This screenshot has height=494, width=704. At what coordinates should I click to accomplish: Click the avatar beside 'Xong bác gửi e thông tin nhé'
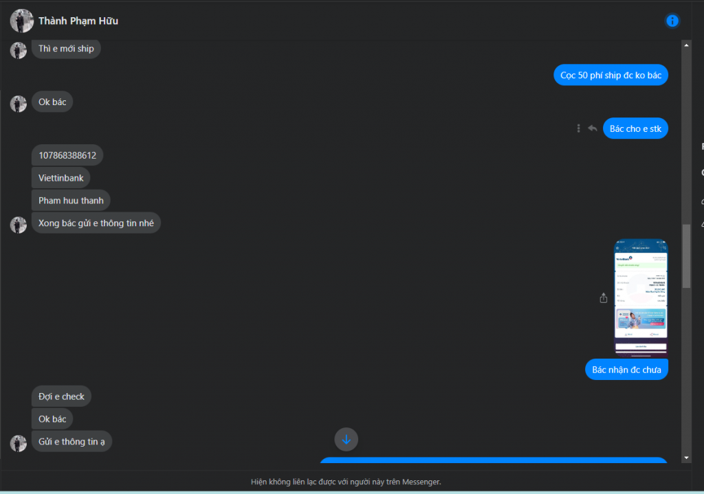click(x=19, y=225)
